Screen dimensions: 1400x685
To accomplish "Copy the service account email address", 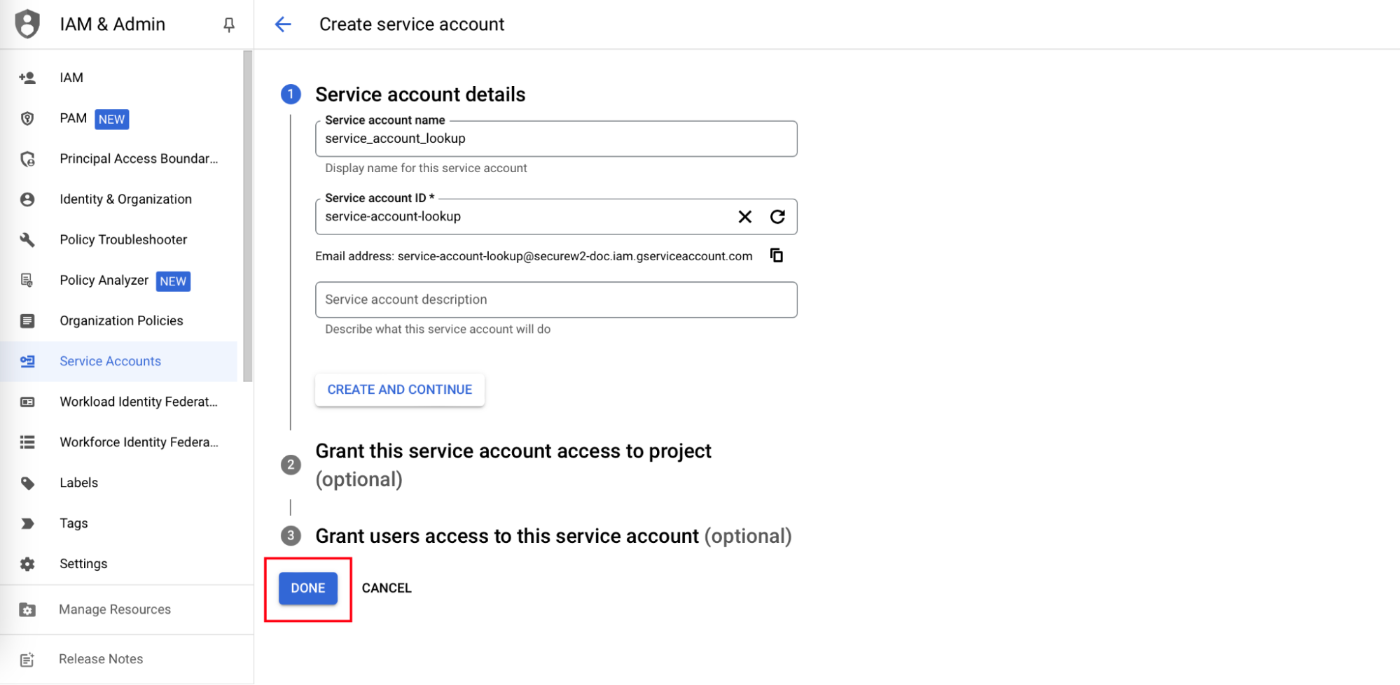I will click(776, 255).
